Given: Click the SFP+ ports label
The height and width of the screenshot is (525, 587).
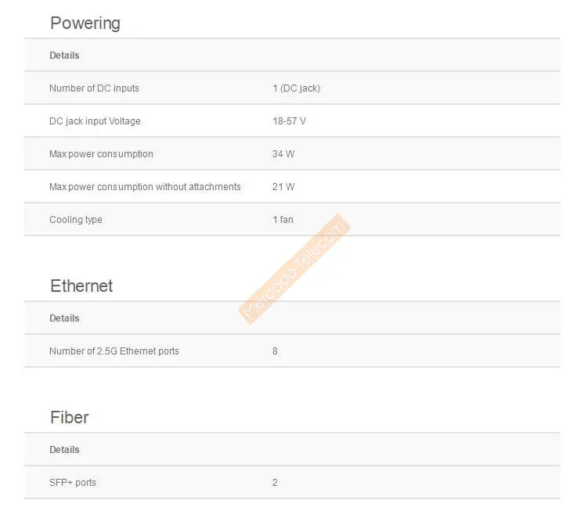Looking at the screenshot, I should click(73, 483).
